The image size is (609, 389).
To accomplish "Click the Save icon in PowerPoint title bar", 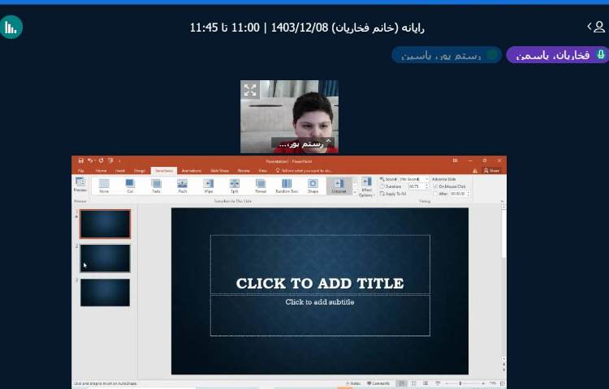I will point(80,160).
